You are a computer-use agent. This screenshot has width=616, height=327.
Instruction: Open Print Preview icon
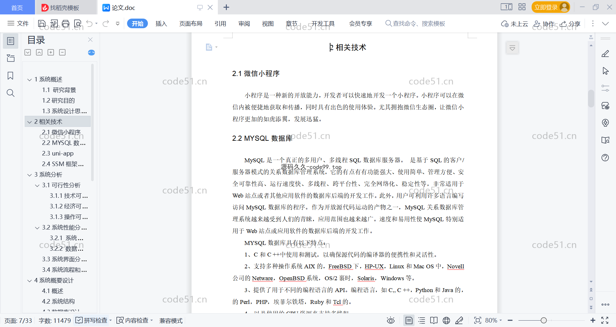[x=78, y=23]
